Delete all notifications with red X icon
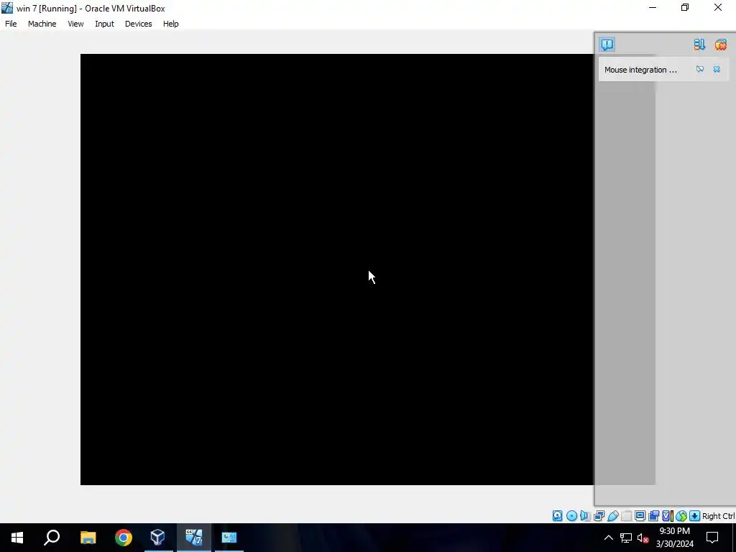Screen dimensions: 736x552 tap(720, 45)
